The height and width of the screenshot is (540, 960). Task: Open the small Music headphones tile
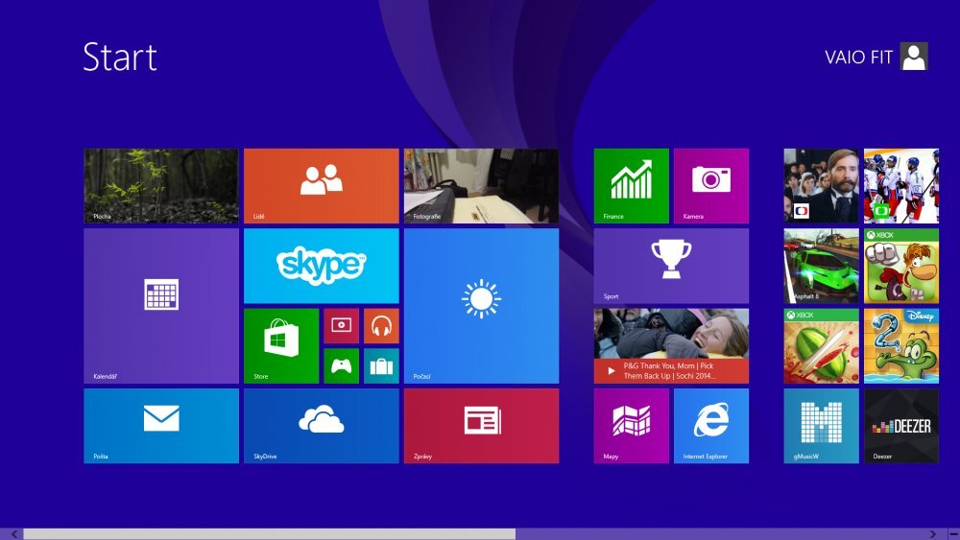pyautogui.click(x=381, y=326)
